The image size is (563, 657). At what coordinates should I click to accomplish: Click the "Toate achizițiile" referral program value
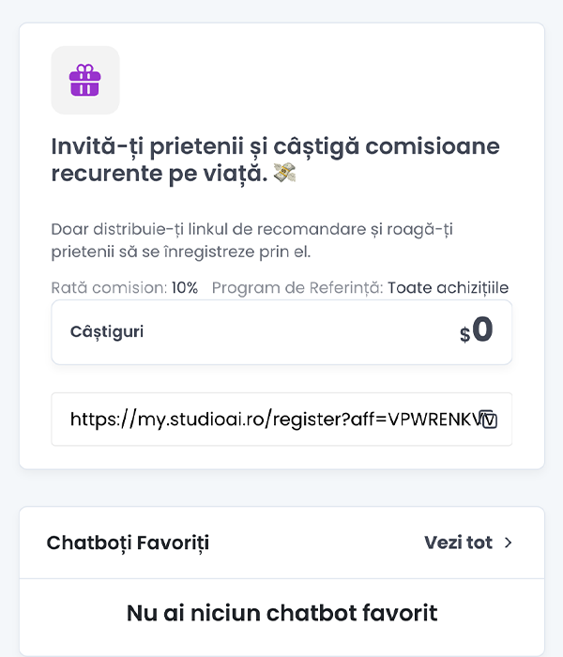click(x=448, y=288)
